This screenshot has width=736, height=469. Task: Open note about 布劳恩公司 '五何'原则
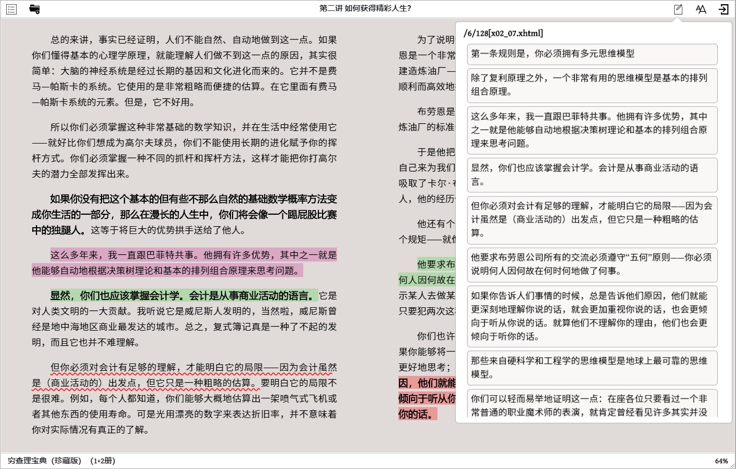click(x=592, y=265)
